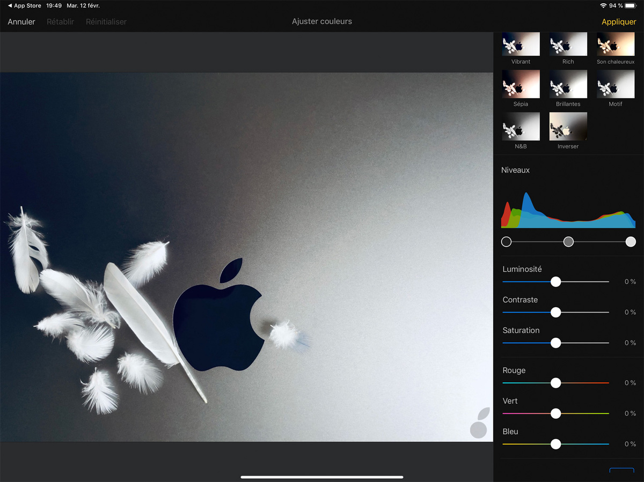
Task: Click the Luminosité slider knob
Action: click(555, 281)
